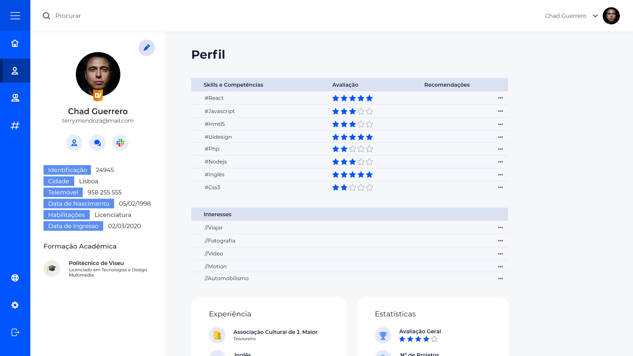Expand the Chad Guerrero account dropdown
Screen dimensions: 633x356
click(595, 16)
